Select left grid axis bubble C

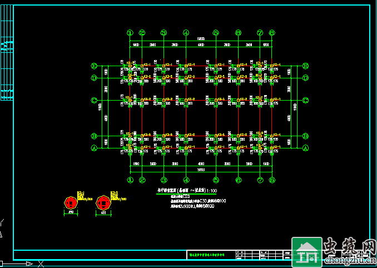(x=94, y=101)
